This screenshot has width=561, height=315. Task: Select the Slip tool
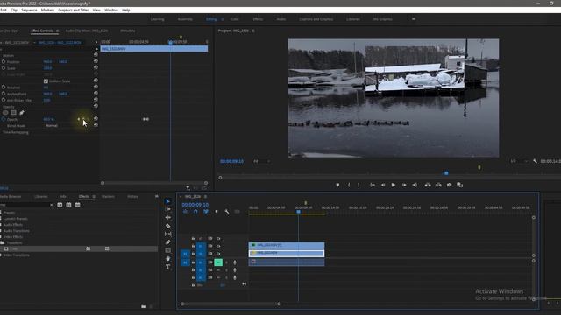(x=167, y=234)
